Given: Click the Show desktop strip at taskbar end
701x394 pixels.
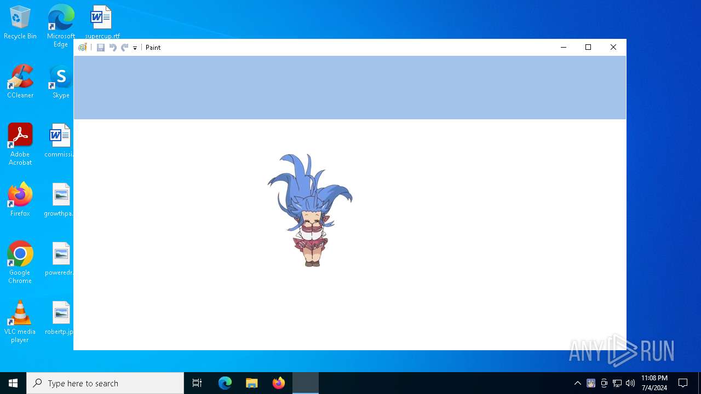Looking at the screenshot, I should click(x=699, y=383).
